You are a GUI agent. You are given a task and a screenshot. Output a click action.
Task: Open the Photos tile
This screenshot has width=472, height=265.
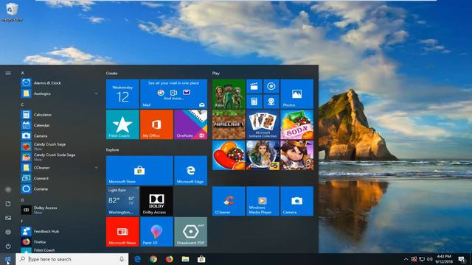(296, 93)
